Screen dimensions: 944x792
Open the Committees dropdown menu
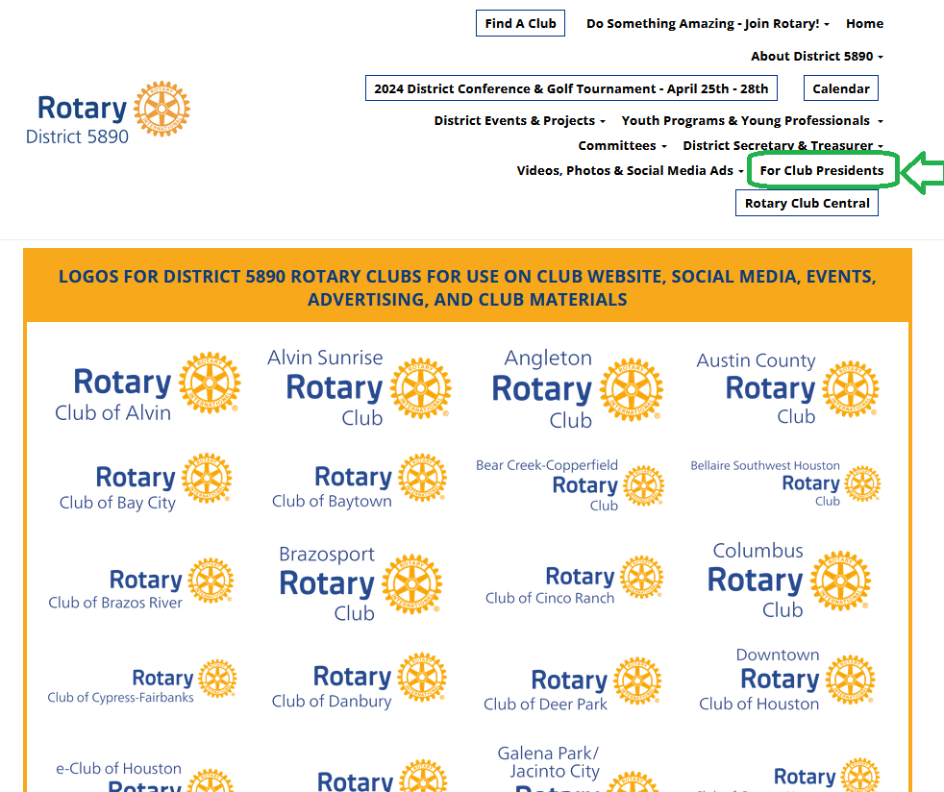(622, 145)
